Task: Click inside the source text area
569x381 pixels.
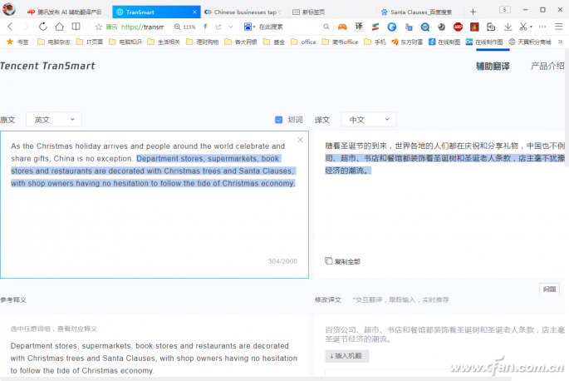Action: [155, 205]
